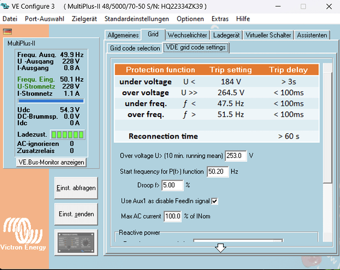Click the under freq. value 47.5 Hz
340x270 pixels.
pyautogui.click(x=231, y=103)
